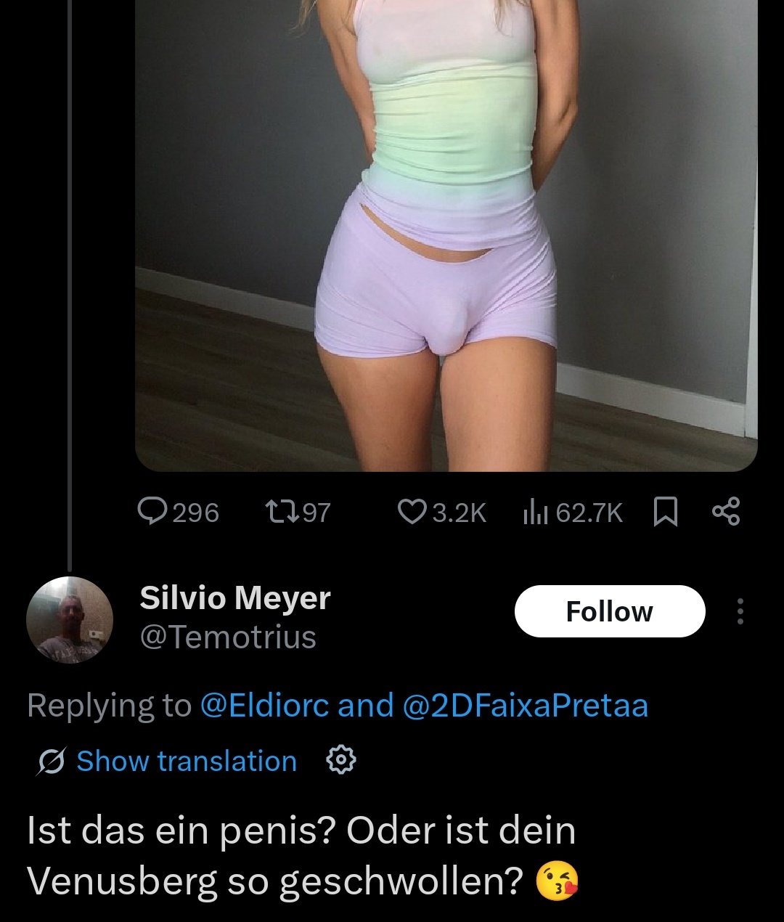Screen dimensions: 784x922
Task: Open the @Eldiorc profile link
Action: click(x=264, y=706)
